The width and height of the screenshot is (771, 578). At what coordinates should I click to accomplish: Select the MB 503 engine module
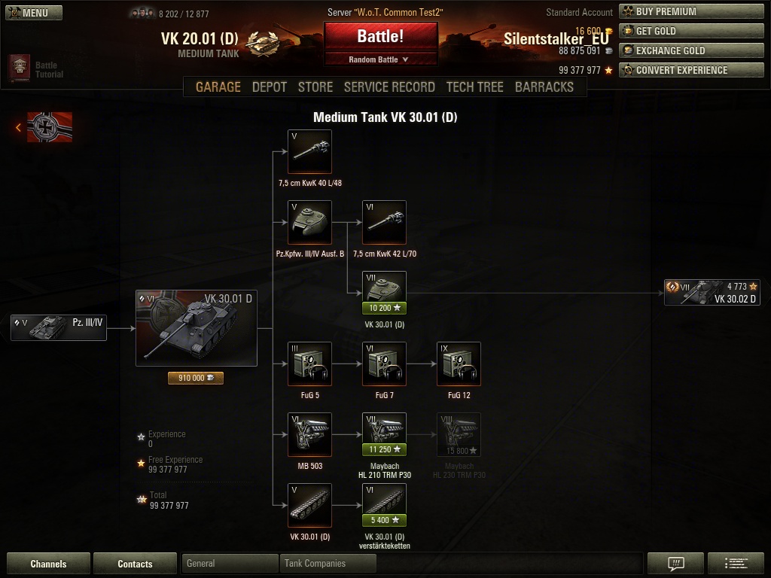click(x=309, y=434)
